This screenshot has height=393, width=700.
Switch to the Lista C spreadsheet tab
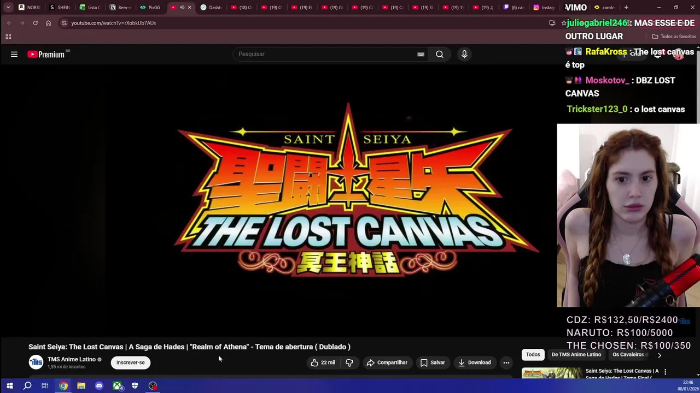[90, 8]
